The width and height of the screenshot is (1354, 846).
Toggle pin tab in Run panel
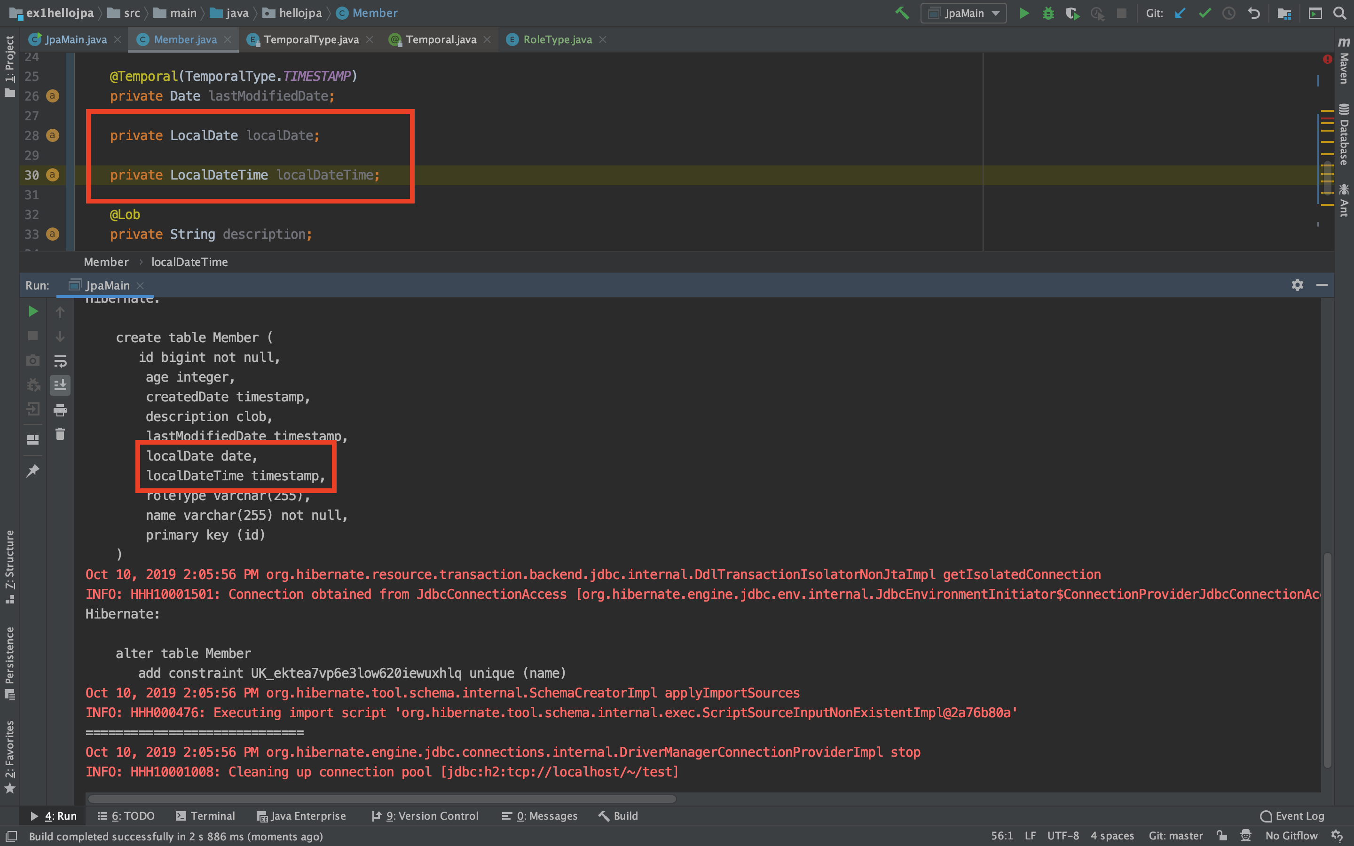[33, 470]
